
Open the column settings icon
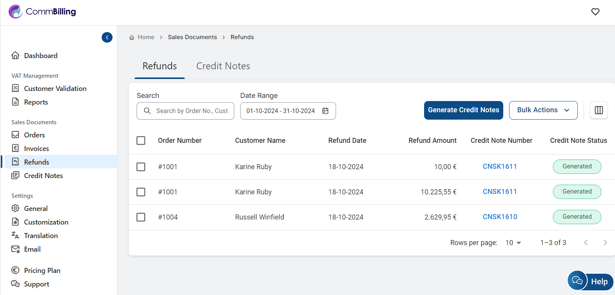coord(599,110)
